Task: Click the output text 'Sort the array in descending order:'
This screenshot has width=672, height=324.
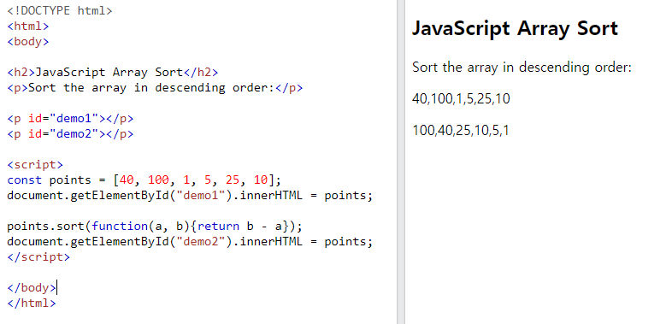Action: [x=522, y=68]
